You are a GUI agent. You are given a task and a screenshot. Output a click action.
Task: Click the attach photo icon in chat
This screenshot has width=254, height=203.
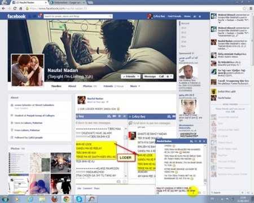coord(200,192)
